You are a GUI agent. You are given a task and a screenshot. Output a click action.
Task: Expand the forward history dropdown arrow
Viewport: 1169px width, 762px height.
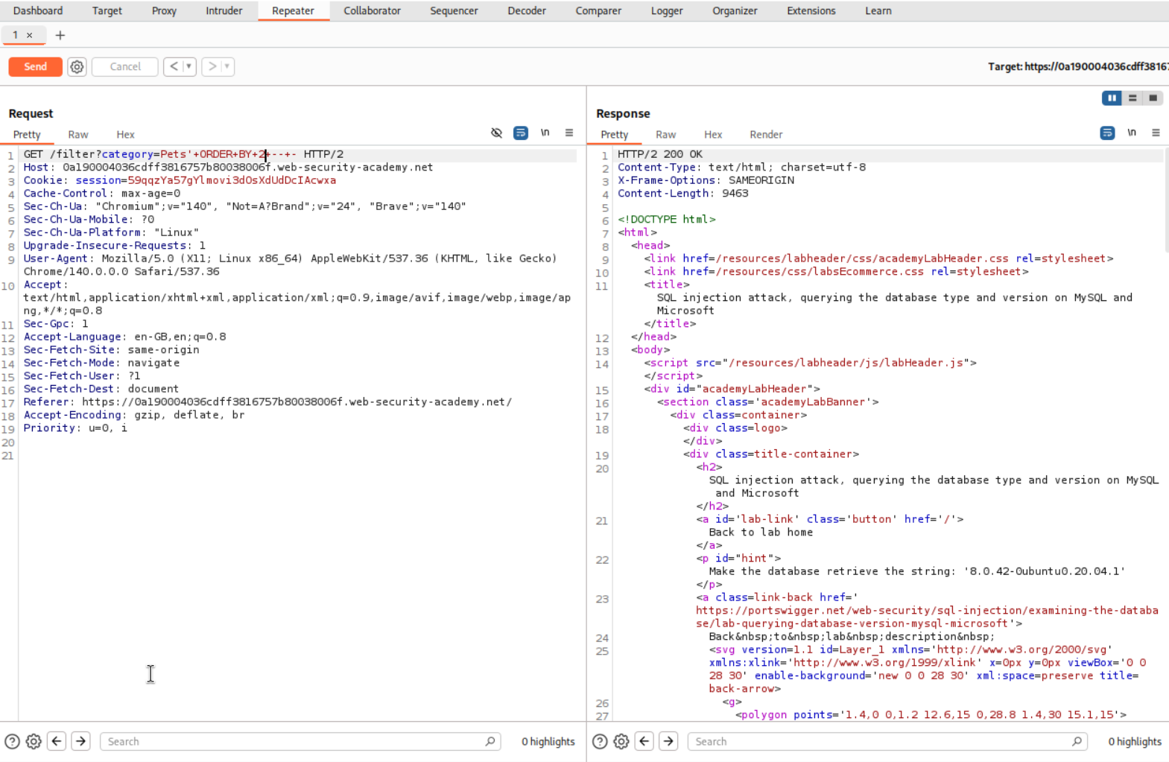pos(227,66)
